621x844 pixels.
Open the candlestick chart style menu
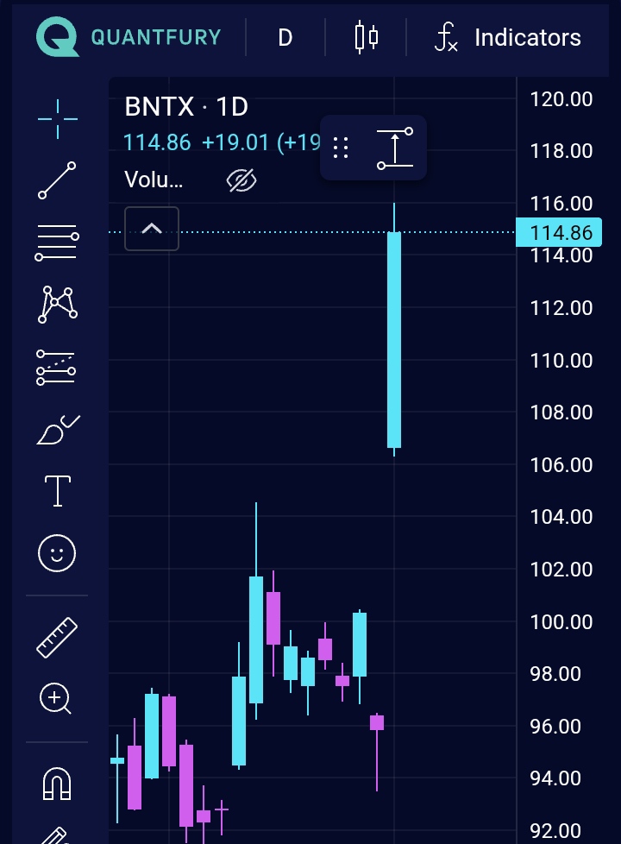coord(366,38)
